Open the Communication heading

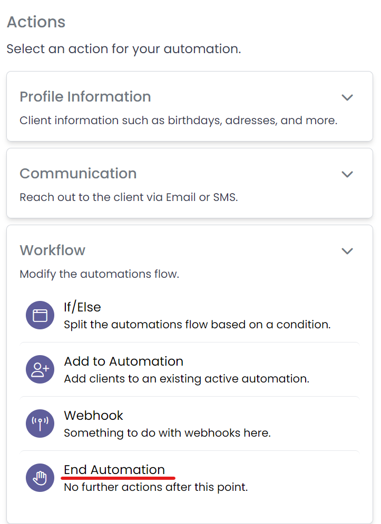[78, 174]
